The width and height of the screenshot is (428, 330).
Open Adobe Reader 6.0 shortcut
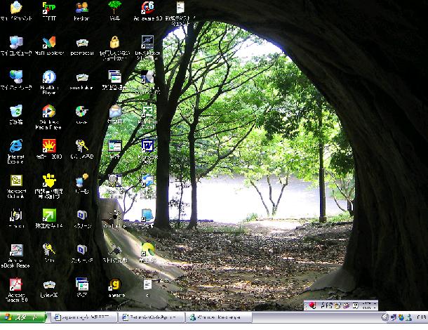tap(15, 285)
